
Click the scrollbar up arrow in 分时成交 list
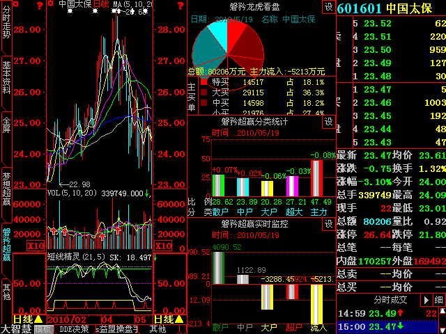[443, 312]
